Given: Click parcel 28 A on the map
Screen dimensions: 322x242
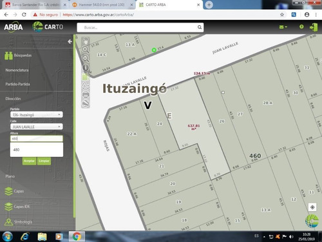Looking at the screenshot, I should click(268, 103).
